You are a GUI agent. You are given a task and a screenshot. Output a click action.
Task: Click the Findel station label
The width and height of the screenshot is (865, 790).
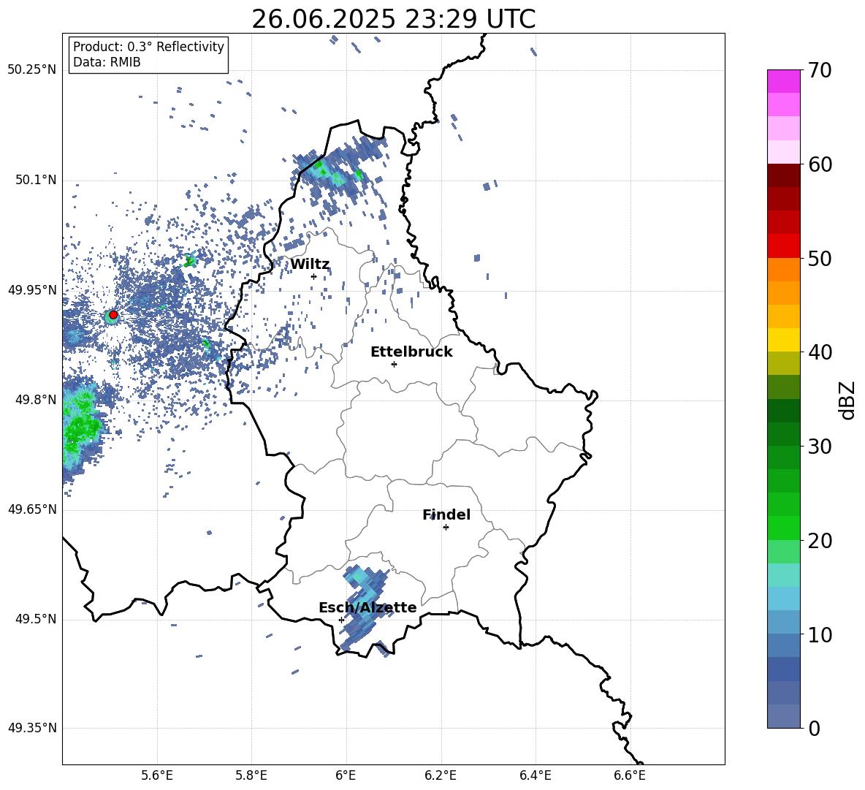[x=446, y=514]
